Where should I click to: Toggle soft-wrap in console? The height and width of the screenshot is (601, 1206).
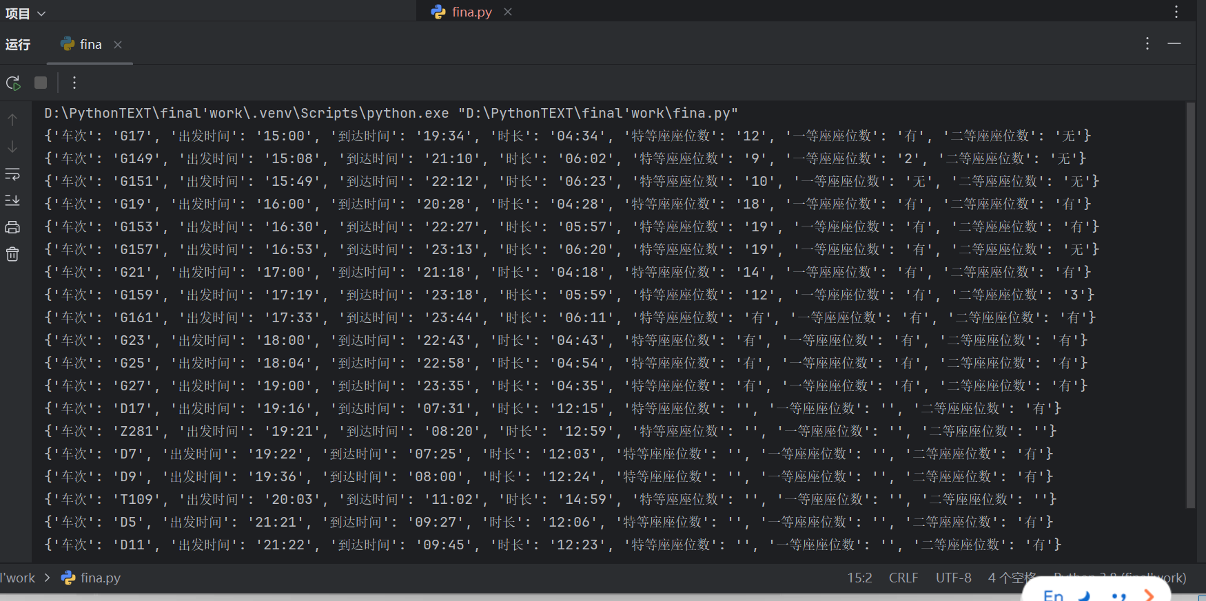point(12,174)
